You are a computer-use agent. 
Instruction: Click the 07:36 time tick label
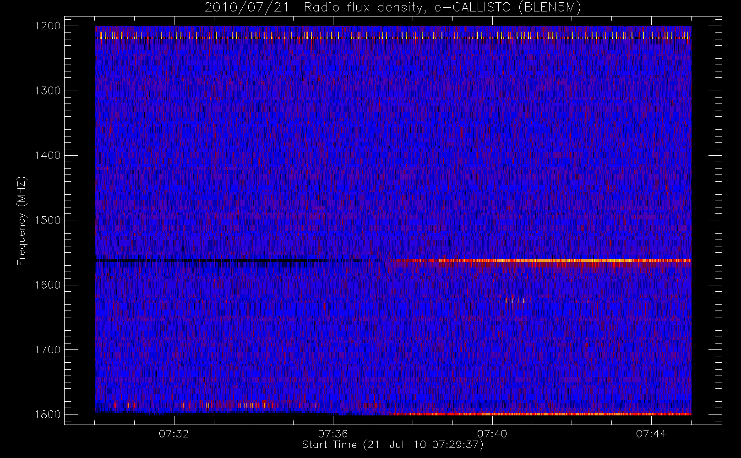pos(333,434)
